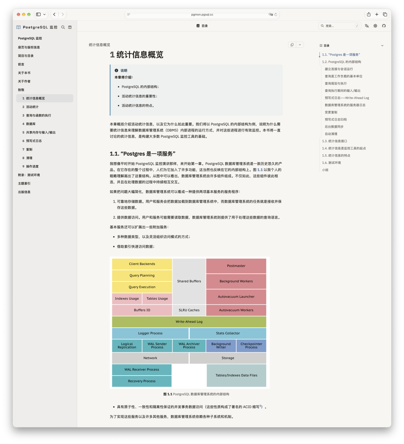Click the PostgreSQL internal structure diagram image
This screenshot has width=404, height=444.
point(189,323)
